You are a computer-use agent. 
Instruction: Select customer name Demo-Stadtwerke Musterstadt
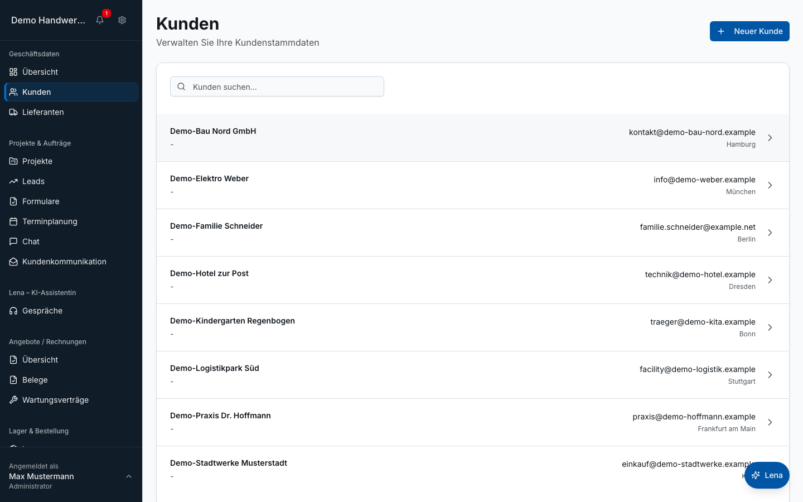(229, 463)
